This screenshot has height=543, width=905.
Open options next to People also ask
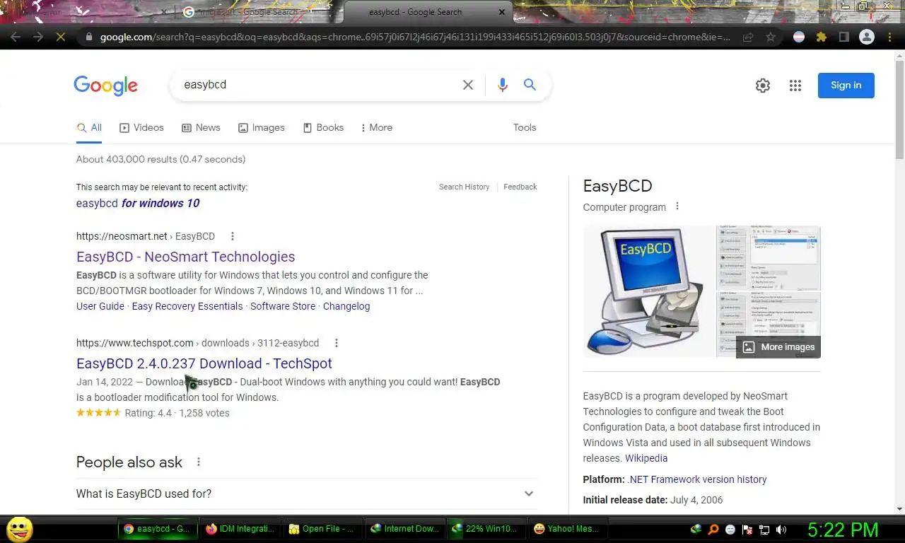pyautogui.click(x=199, y=462)
